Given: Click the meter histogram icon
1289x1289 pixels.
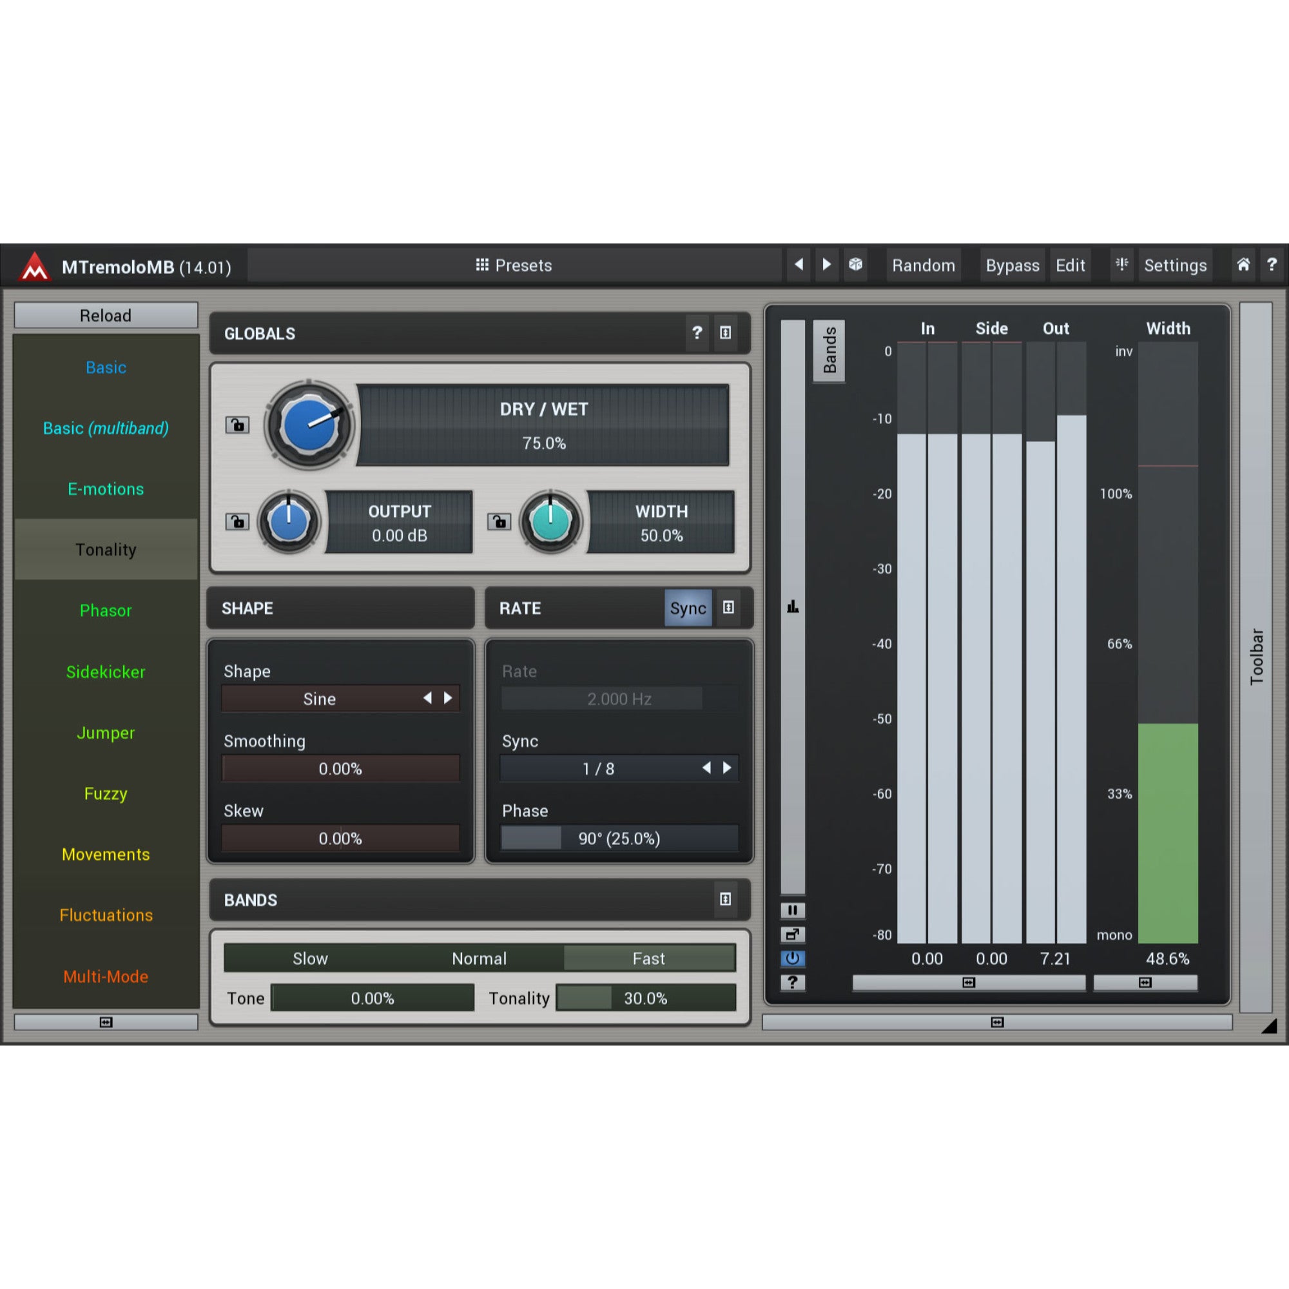Looking at the screenshot, I should coord(793,606).
